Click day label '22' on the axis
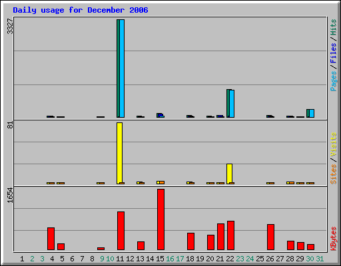341x266 pixels. [x=230, y=259]
